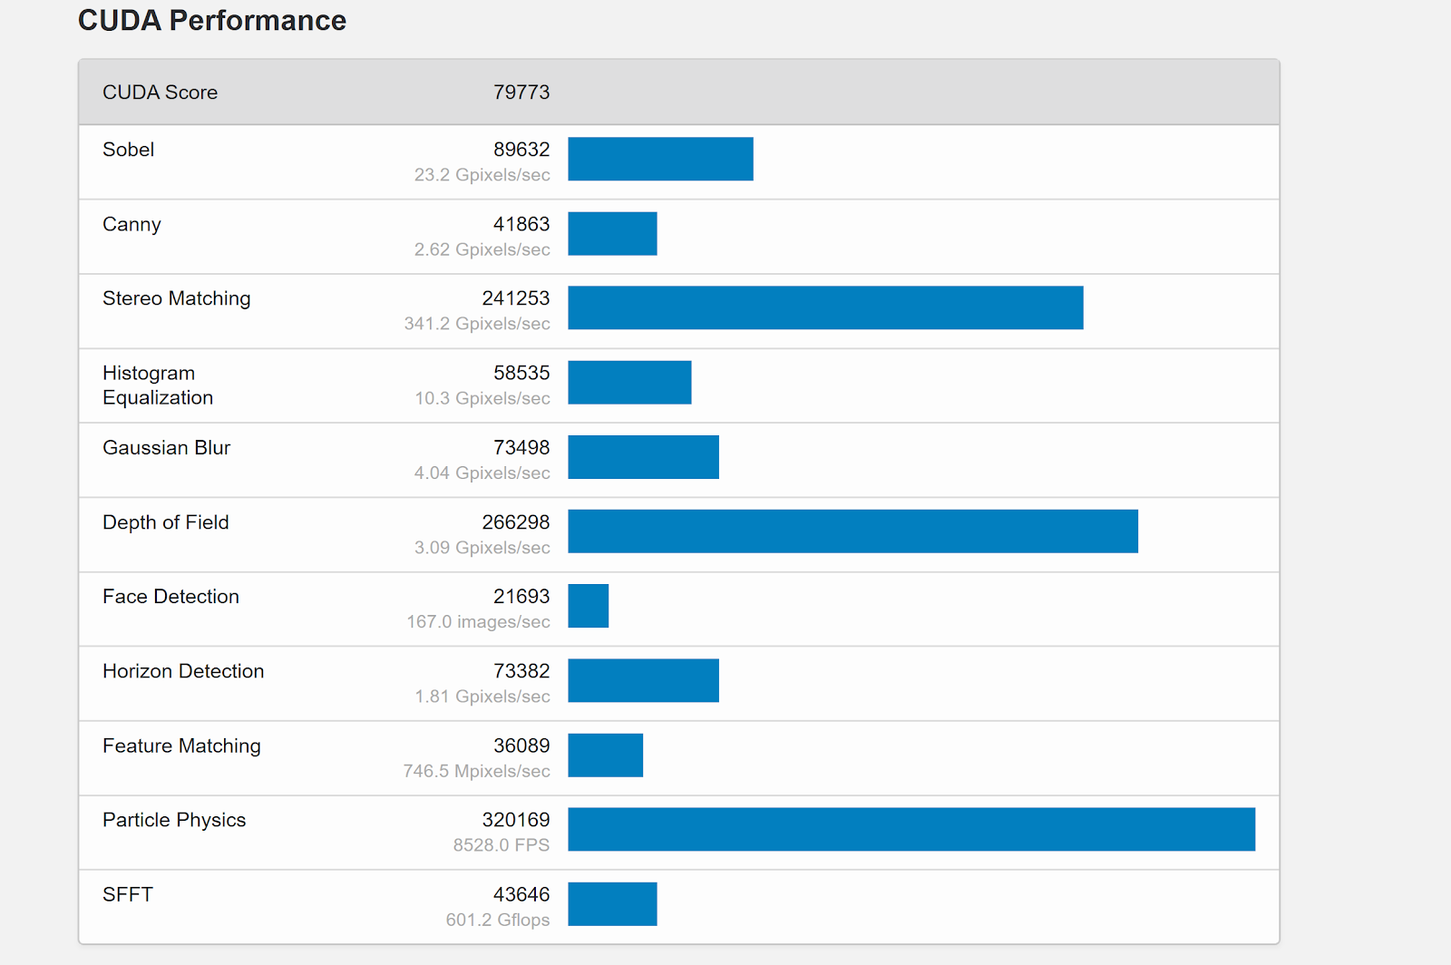Click the Stereo Matching score bar

coord(825,307)
